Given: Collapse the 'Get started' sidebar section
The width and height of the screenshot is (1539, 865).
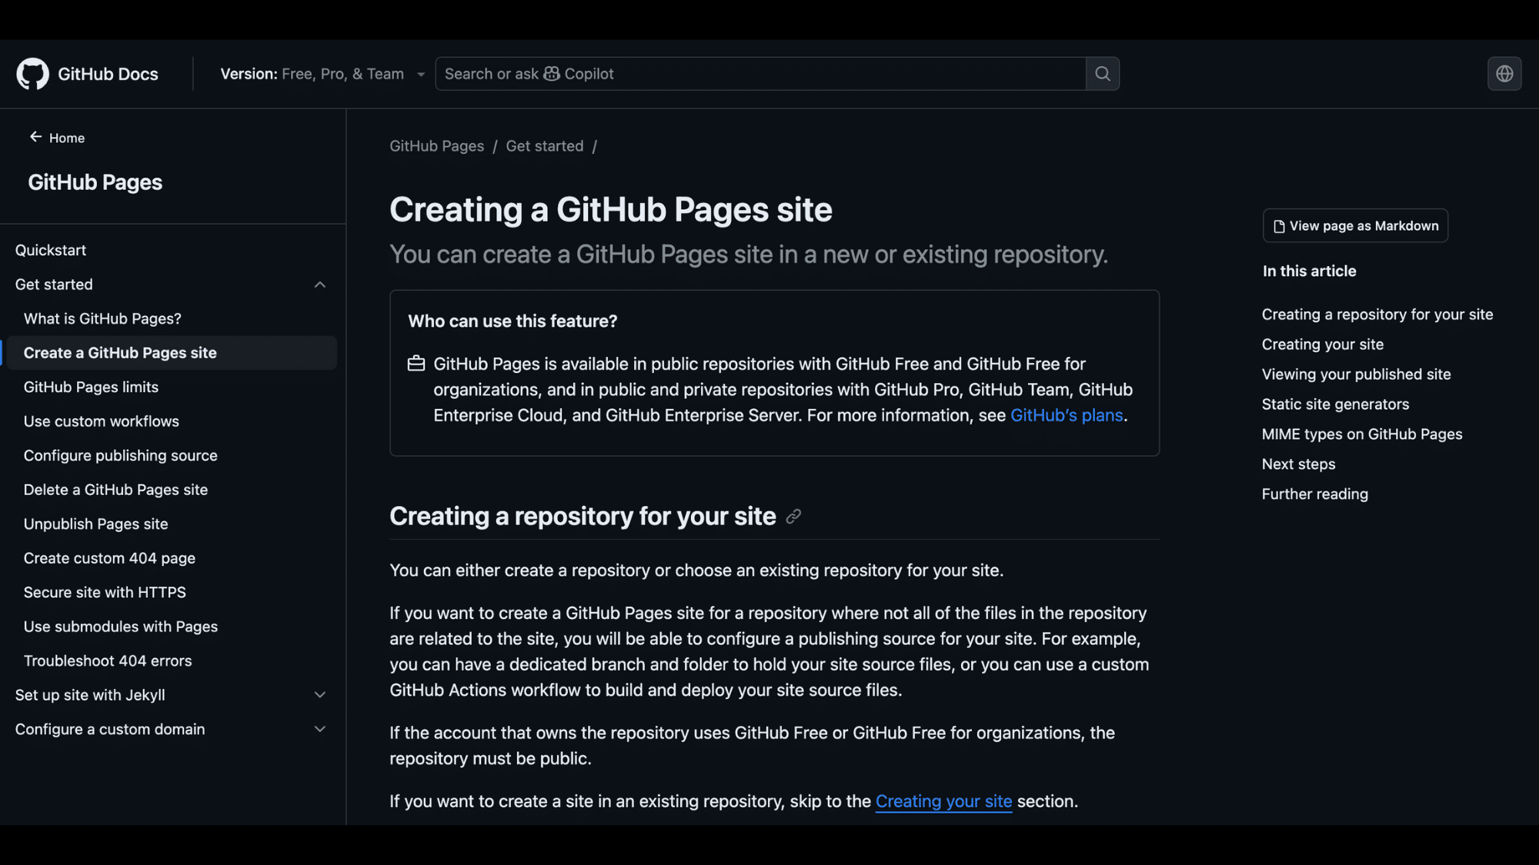Looking at the screenshot, I should click(320, 284).
